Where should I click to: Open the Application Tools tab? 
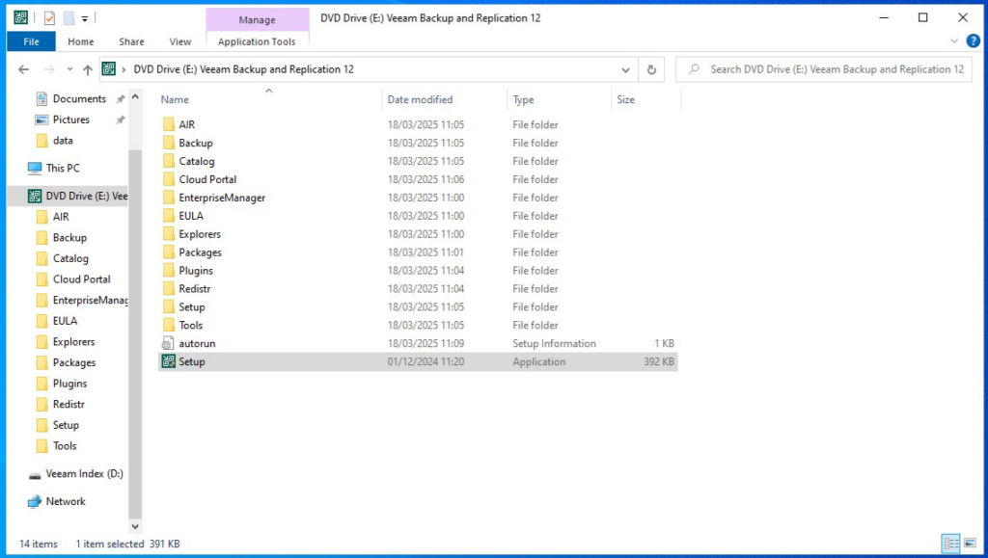(x=257, y=41)
